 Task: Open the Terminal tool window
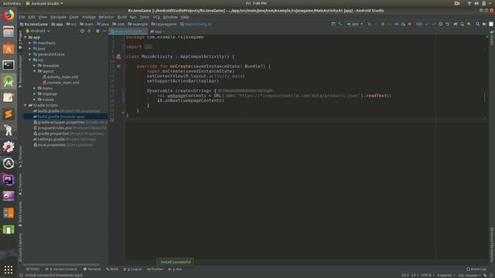tap(92, 270)
